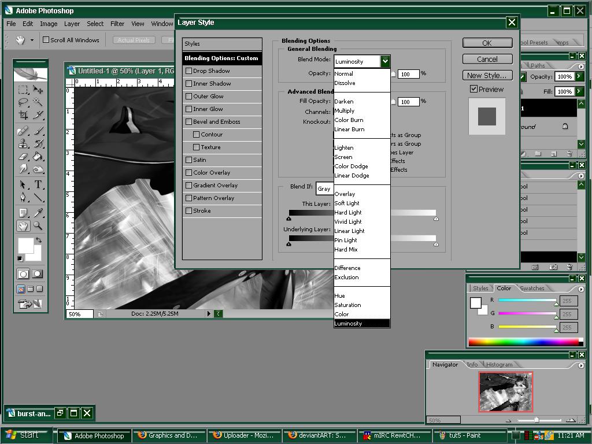Open Blend Mode dropdown arrow

tap(385, 61)
